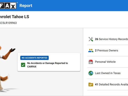This screenshot has height=96, width=128.
Task: Click the yellow folder records icon
Action: (x=91, y=84)
